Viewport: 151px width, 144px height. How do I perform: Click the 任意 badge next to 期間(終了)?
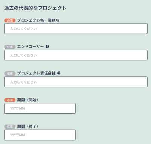[10, 127]
